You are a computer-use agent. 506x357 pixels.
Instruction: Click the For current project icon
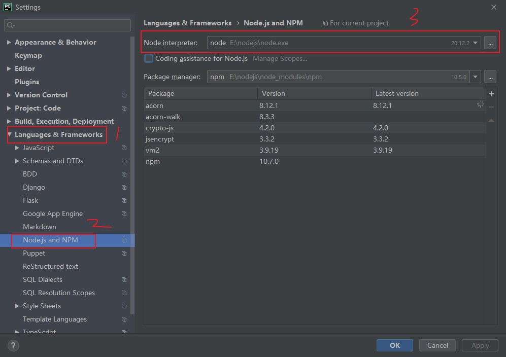click(x=325, y=23)
